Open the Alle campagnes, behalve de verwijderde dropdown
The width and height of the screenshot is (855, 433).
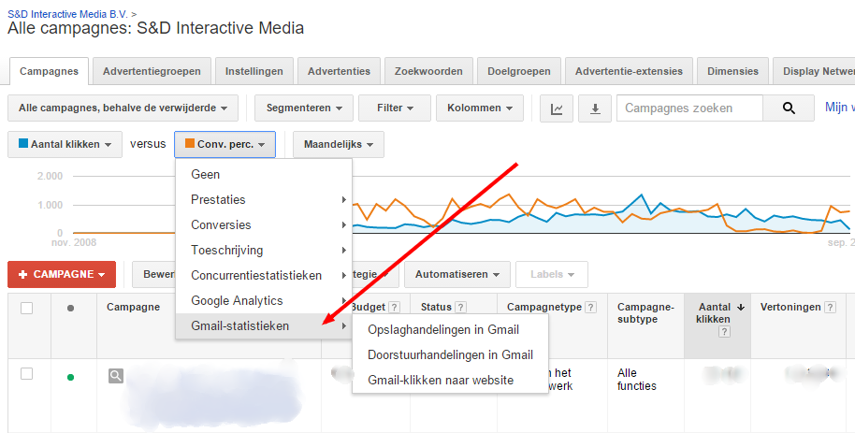(123, 108)
